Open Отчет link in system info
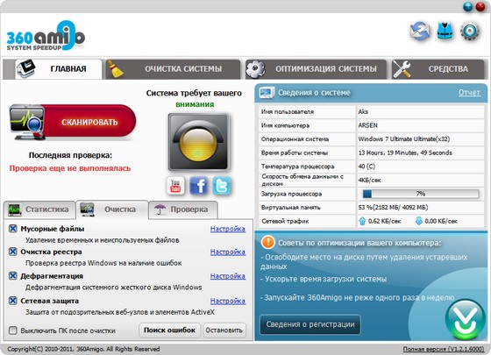 pos(469,92)
